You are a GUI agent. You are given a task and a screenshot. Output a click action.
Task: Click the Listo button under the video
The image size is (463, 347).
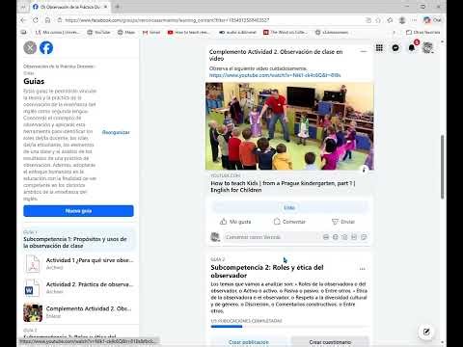coord(289,207)
